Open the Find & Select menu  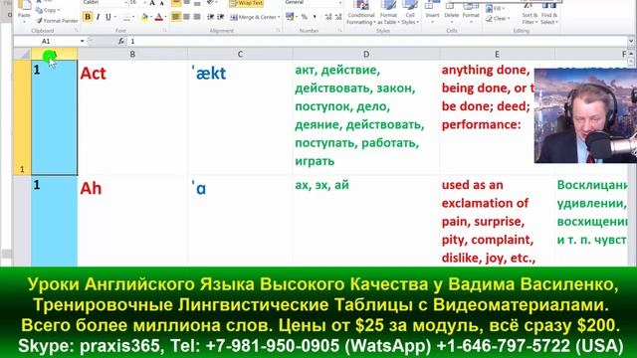549,13
